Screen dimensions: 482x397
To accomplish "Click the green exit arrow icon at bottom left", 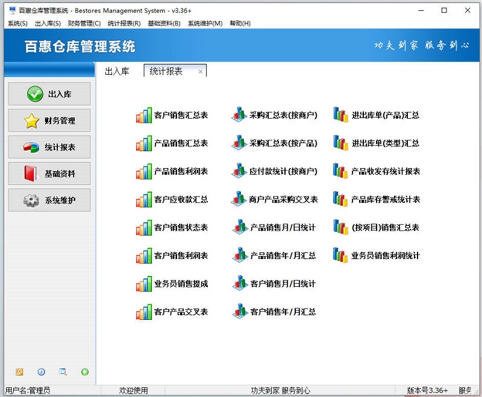I will (x=84, y=373).
